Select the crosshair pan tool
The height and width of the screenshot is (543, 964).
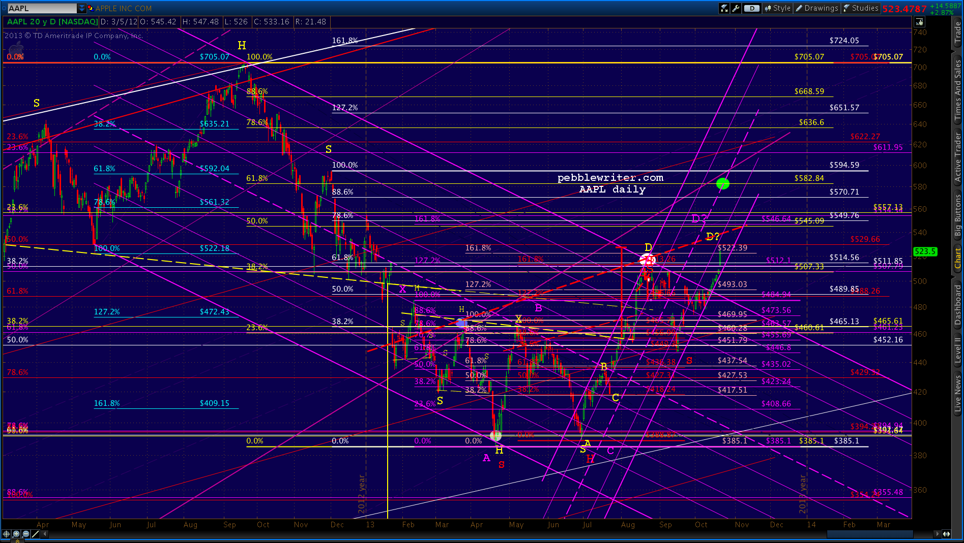(6, 534)
